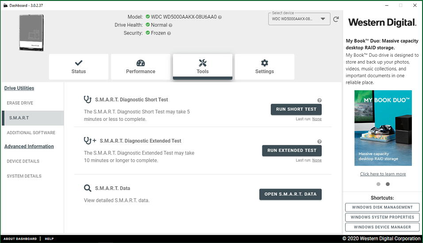Switch to the Performance tab

[141, 67]
